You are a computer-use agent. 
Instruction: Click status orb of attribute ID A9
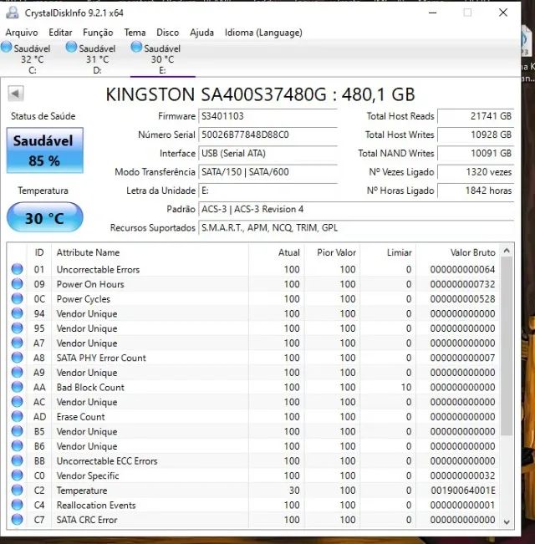17,372
